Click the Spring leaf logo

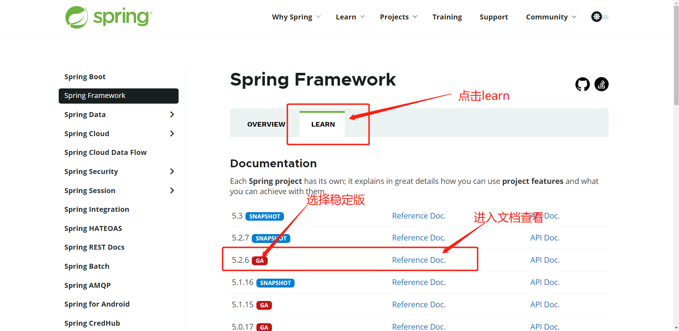77,17
